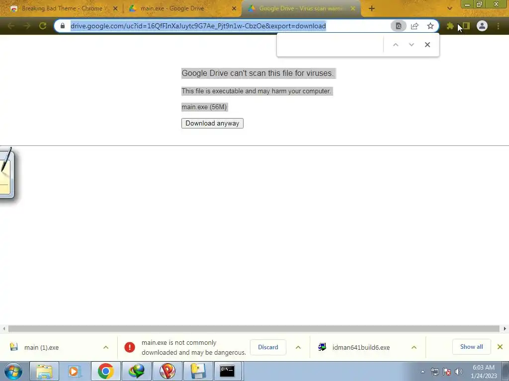
Task: Click the scrollbar left arrow
Action: point(3,328)
